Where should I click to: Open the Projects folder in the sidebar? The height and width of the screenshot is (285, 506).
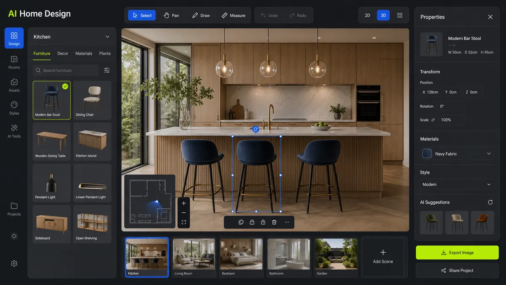[14, 209]
